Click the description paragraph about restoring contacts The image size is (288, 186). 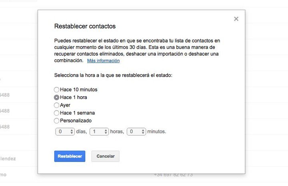pos(137,47)
